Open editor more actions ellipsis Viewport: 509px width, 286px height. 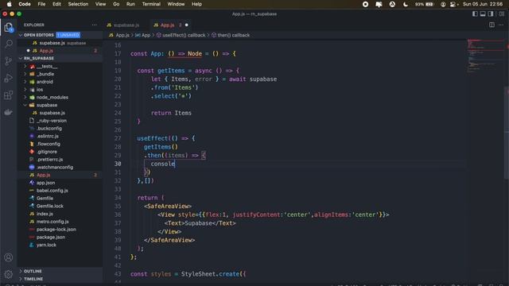[501, 25]
